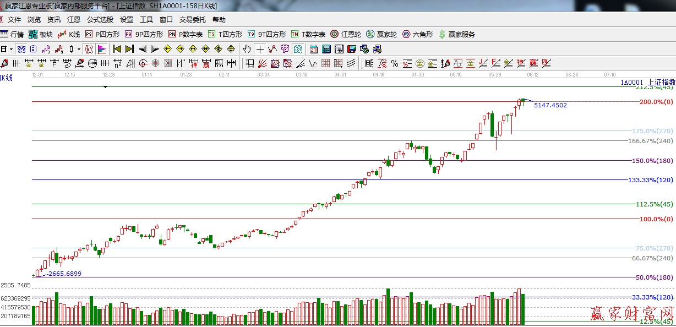Expand the candlestick type dropdown arrow

coord(79,49)
